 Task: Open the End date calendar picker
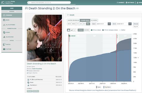pos(130,24)
